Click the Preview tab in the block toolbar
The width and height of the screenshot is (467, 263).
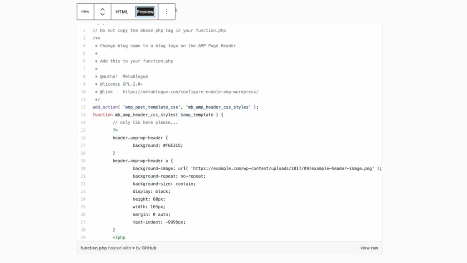click(x=145, y=11)
